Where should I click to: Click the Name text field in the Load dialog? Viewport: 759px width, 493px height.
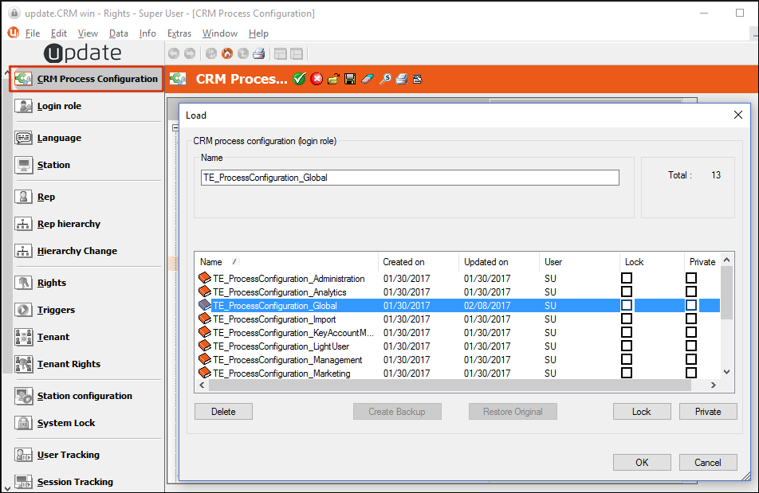pos(410,178)
